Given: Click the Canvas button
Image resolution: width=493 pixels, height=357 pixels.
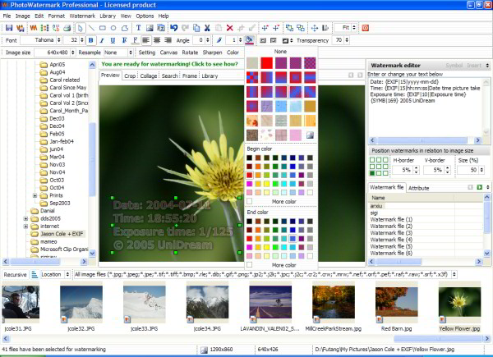Looking at the screenshot, I should tap(168, 53).
